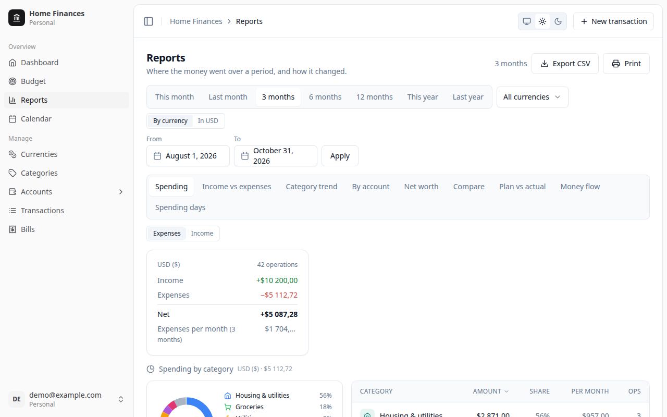Open Transactions list from sidebar

tap(67, 211)
